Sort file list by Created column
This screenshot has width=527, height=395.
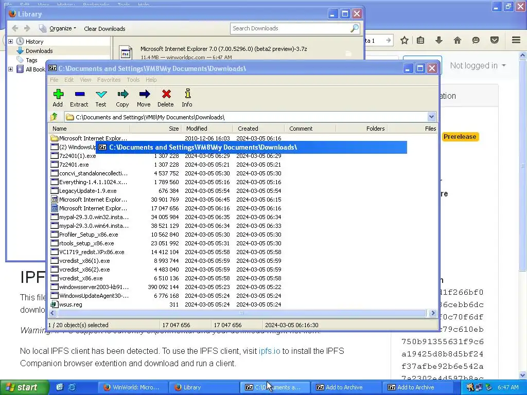pyautogui.click(x=259, y=129)
